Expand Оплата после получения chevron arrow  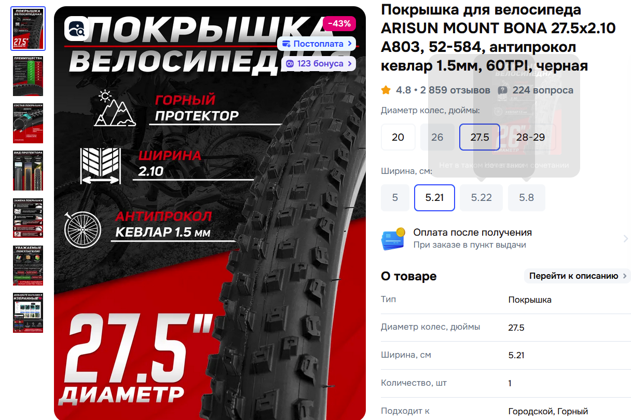click(625, 239)
